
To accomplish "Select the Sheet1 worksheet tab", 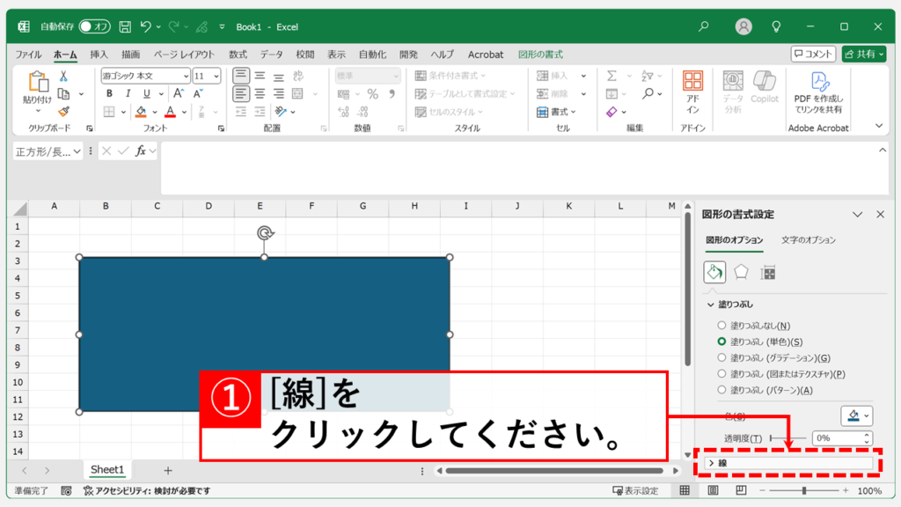I will coord(107,470).
